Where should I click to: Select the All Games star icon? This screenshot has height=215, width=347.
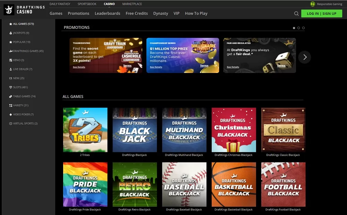pos(11,24)
